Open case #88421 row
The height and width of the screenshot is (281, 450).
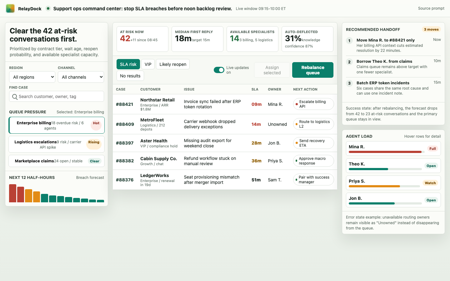pos(225,104)
